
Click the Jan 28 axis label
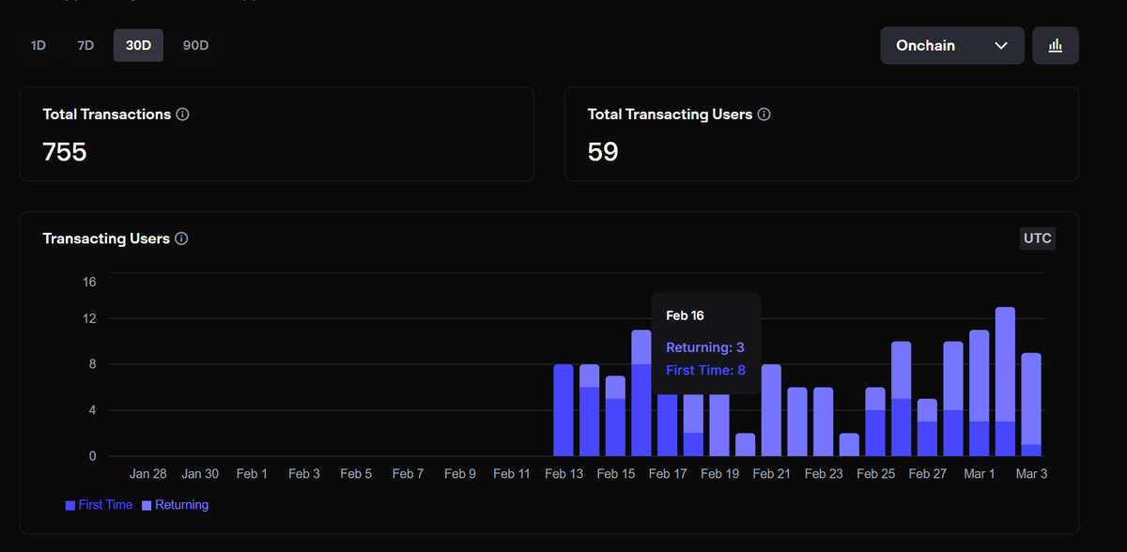click(x=148, y=474)
